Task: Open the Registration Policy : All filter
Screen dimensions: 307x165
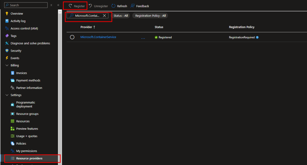Action: click(151, 16)
